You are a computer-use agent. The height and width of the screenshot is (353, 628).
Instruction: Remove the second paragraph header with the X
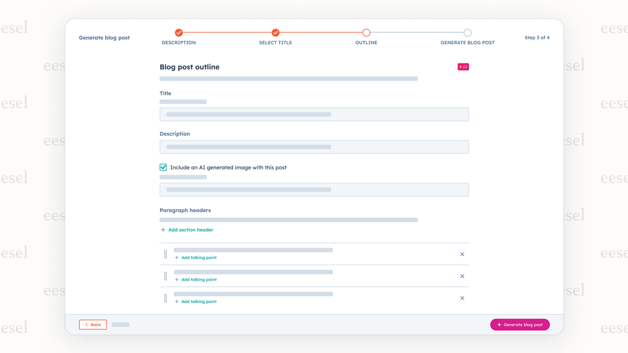click(462, 276)
